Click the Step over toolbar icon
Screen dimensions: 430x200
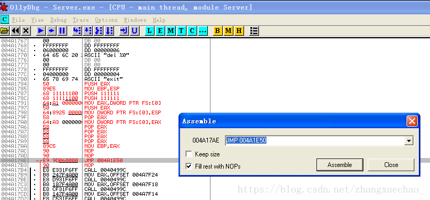point(88,31)
